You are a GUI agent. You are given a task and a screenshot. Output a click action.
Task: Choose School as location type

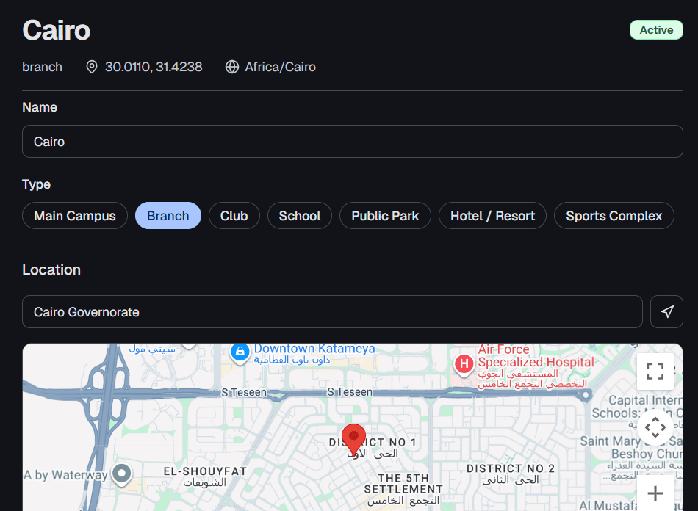pyautogui.click(x=300, y=216)
